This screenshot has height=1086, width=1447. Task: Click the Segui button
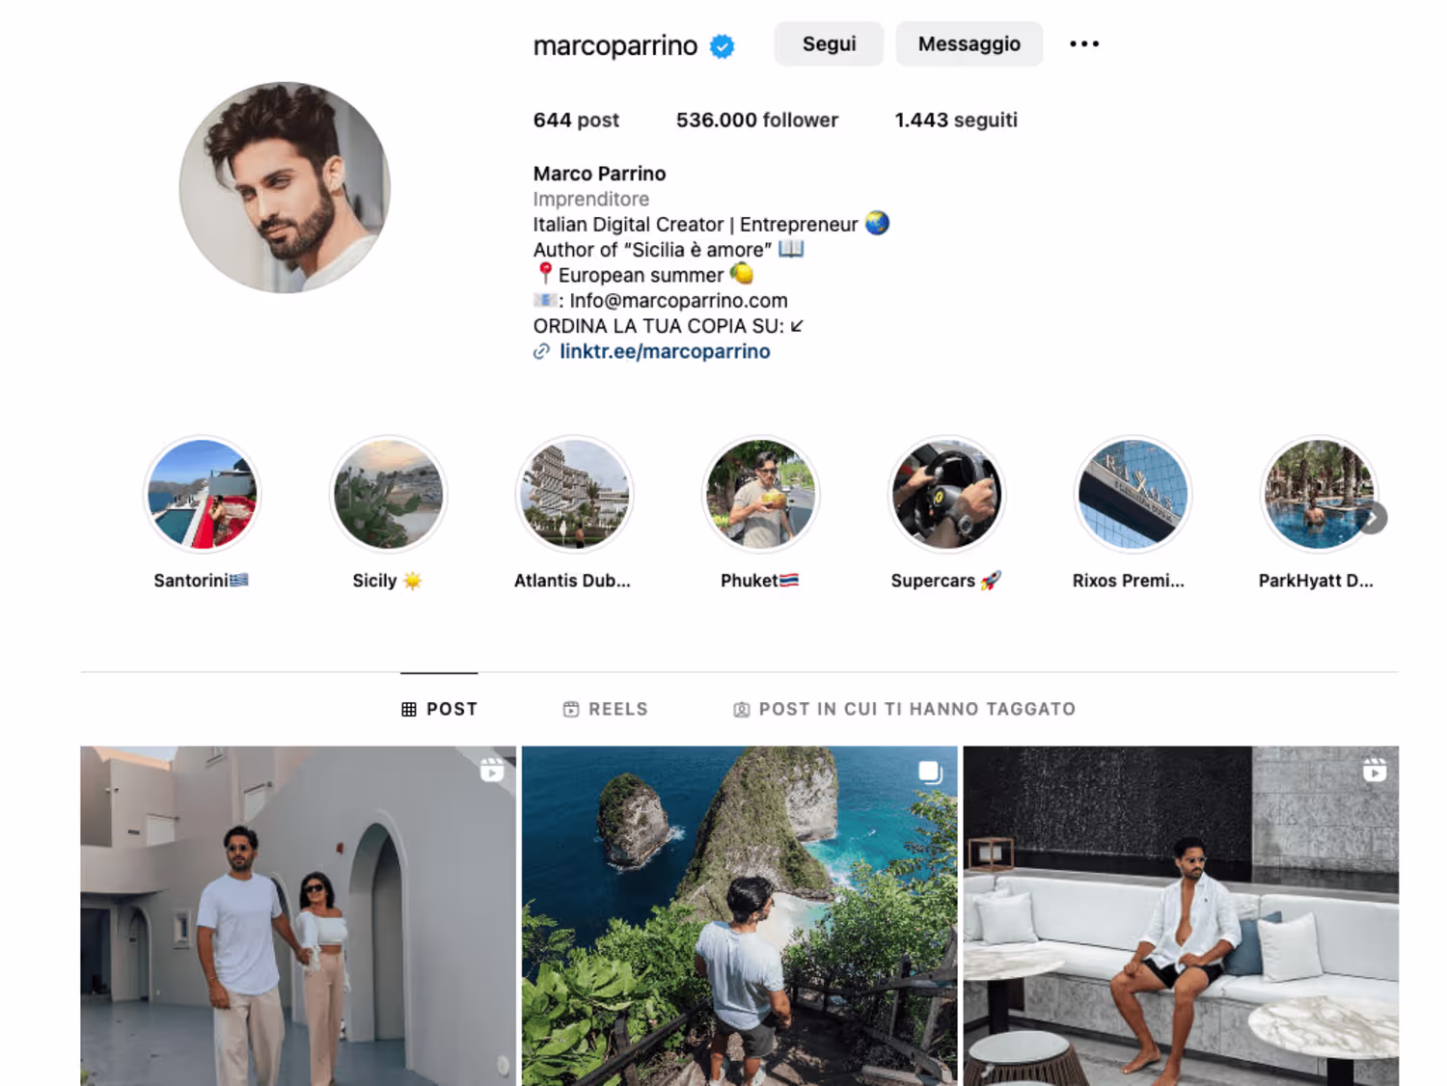pyautogui.click(x=829, y=44)
